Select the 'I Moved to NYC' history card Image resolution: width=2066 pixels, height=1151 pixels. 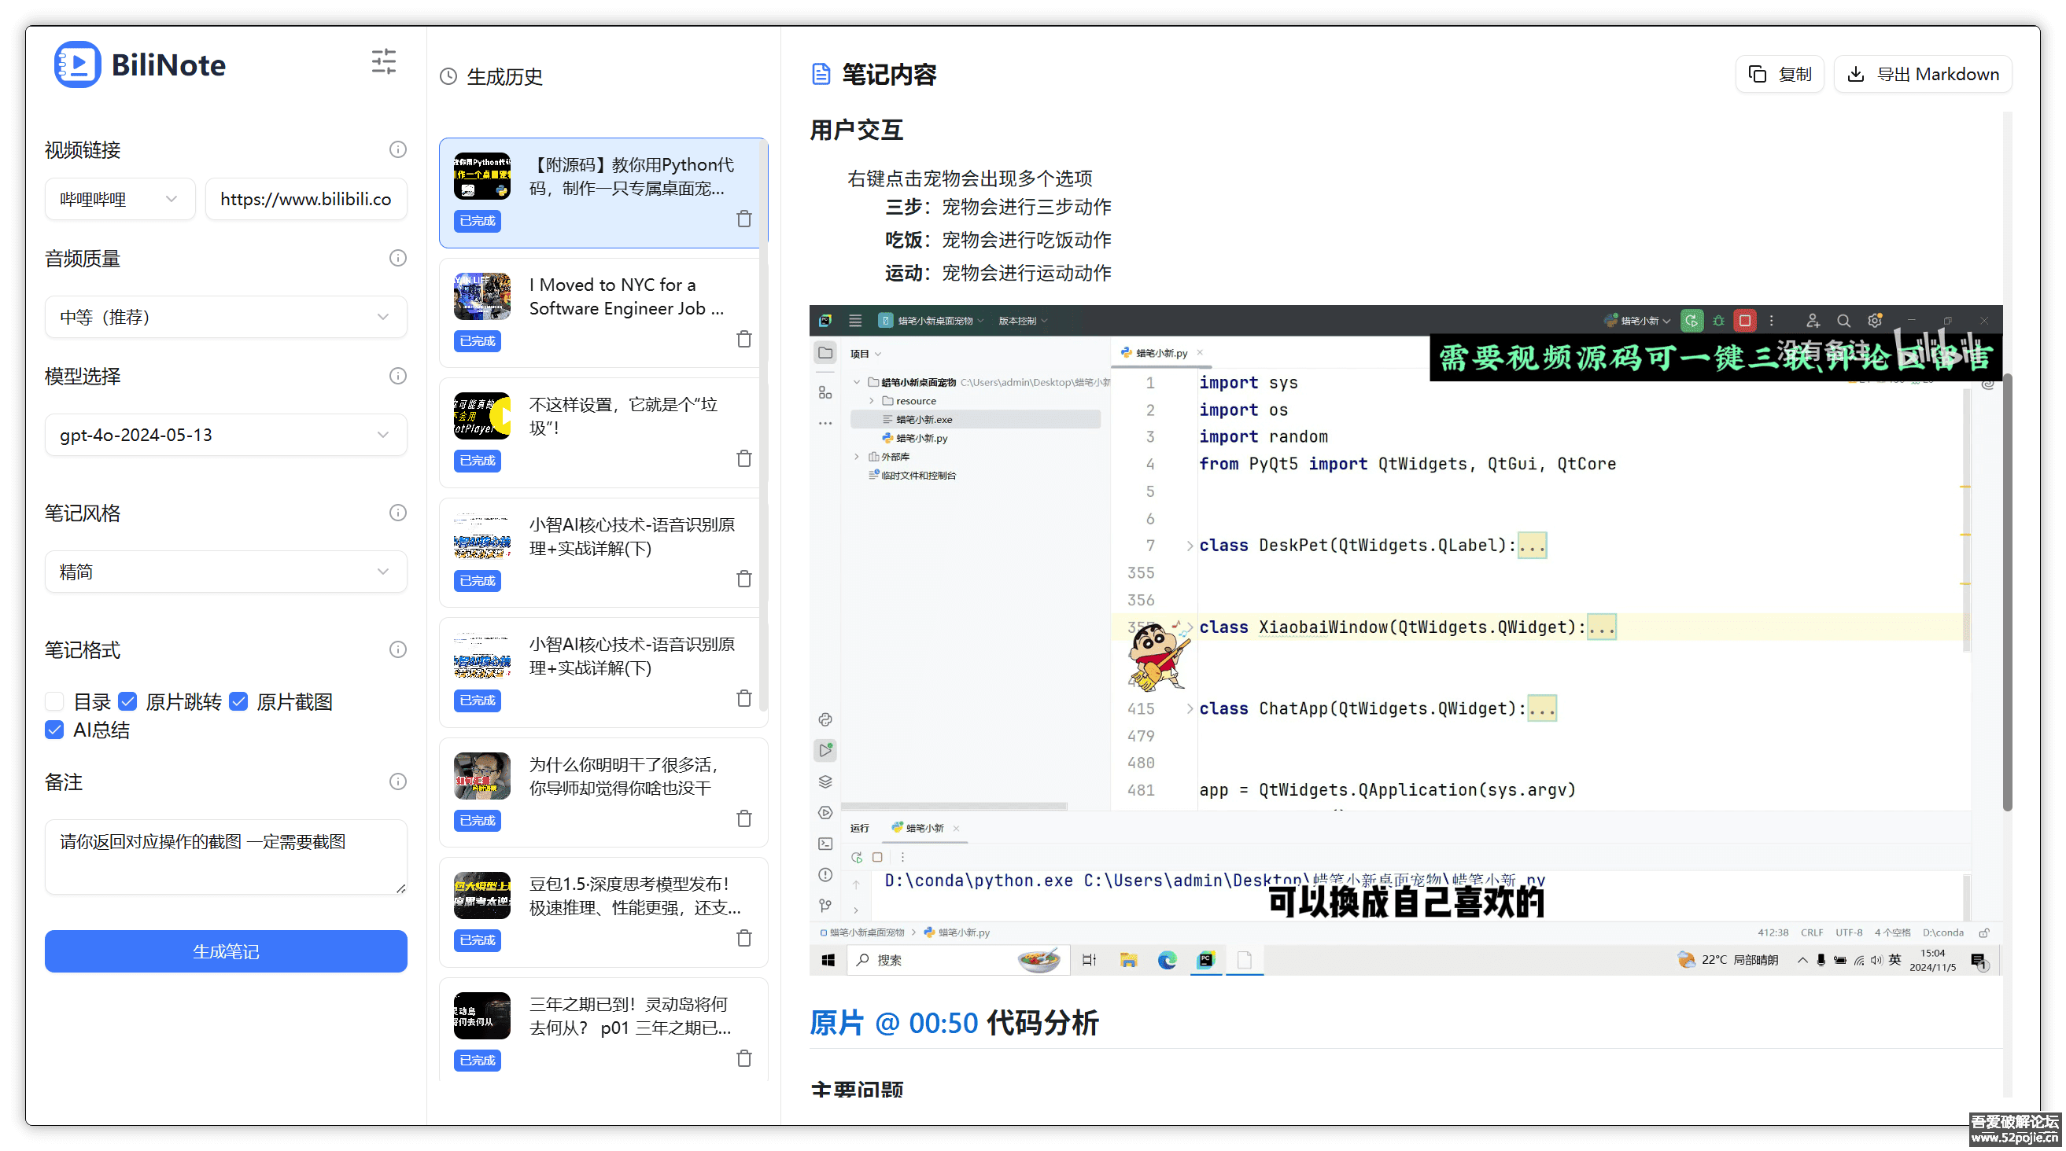click(603, 313)
